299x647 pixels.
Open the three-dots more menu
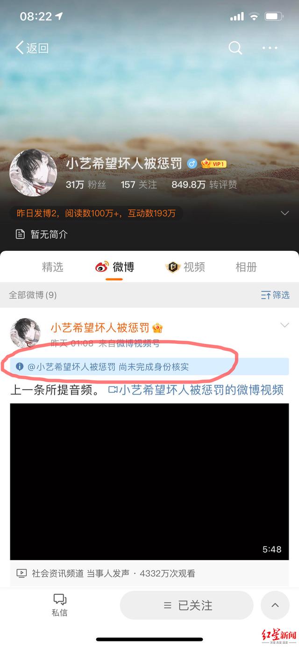pyautogui.click(x=270, y=48)
